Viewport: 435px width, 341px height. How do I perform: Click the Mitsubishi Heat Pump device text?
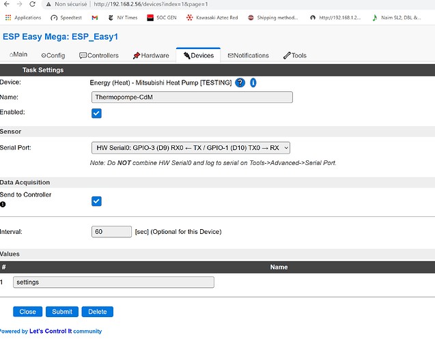tap(160, 83)
